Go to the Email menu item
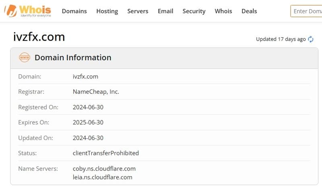The width and height of the screenshot is (322, 189). [x=165, y=11]
